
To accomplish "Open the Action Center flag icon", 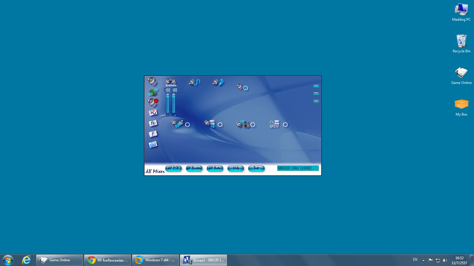I will 431,260.
